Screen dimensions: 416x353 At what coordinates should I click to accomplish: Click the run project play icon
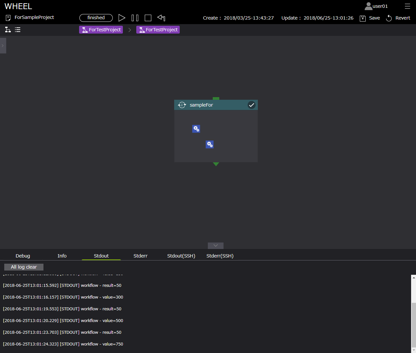(x=122, y=18)
